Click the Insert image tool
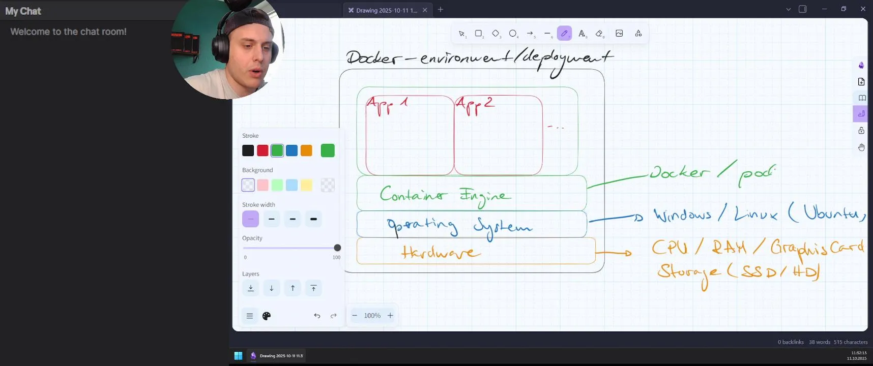This screenshot has width=873, height=366. click(619, 34)
